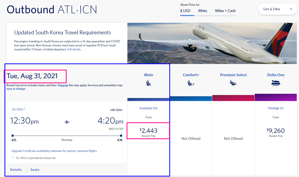Image resolution: width=299 pixels, height=177 pixels.
Task: Click the Comfort+ seat icon
Action: [x=191, y=83]
